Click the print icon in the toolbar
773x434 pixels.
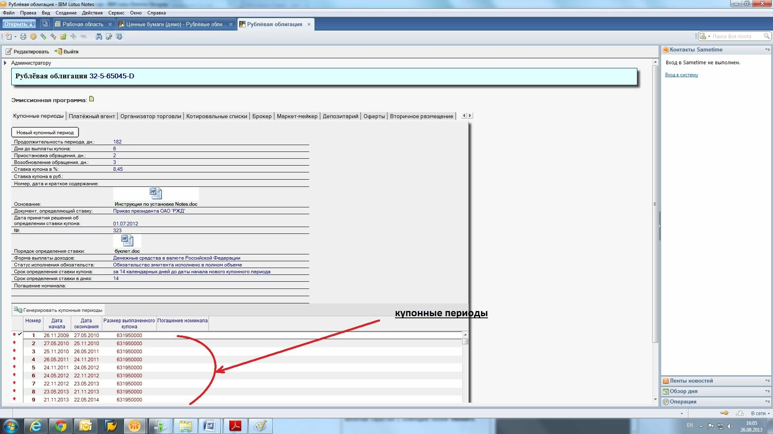pyautogui.click(x=23, y=37)
